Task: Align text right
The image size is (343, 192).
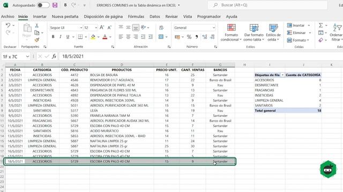Action: 136,37
